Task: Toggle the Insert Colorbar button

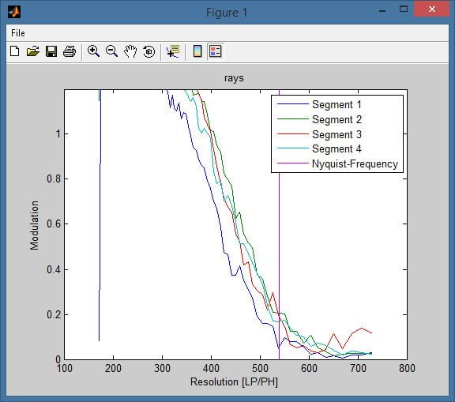Action: (197, 51)
